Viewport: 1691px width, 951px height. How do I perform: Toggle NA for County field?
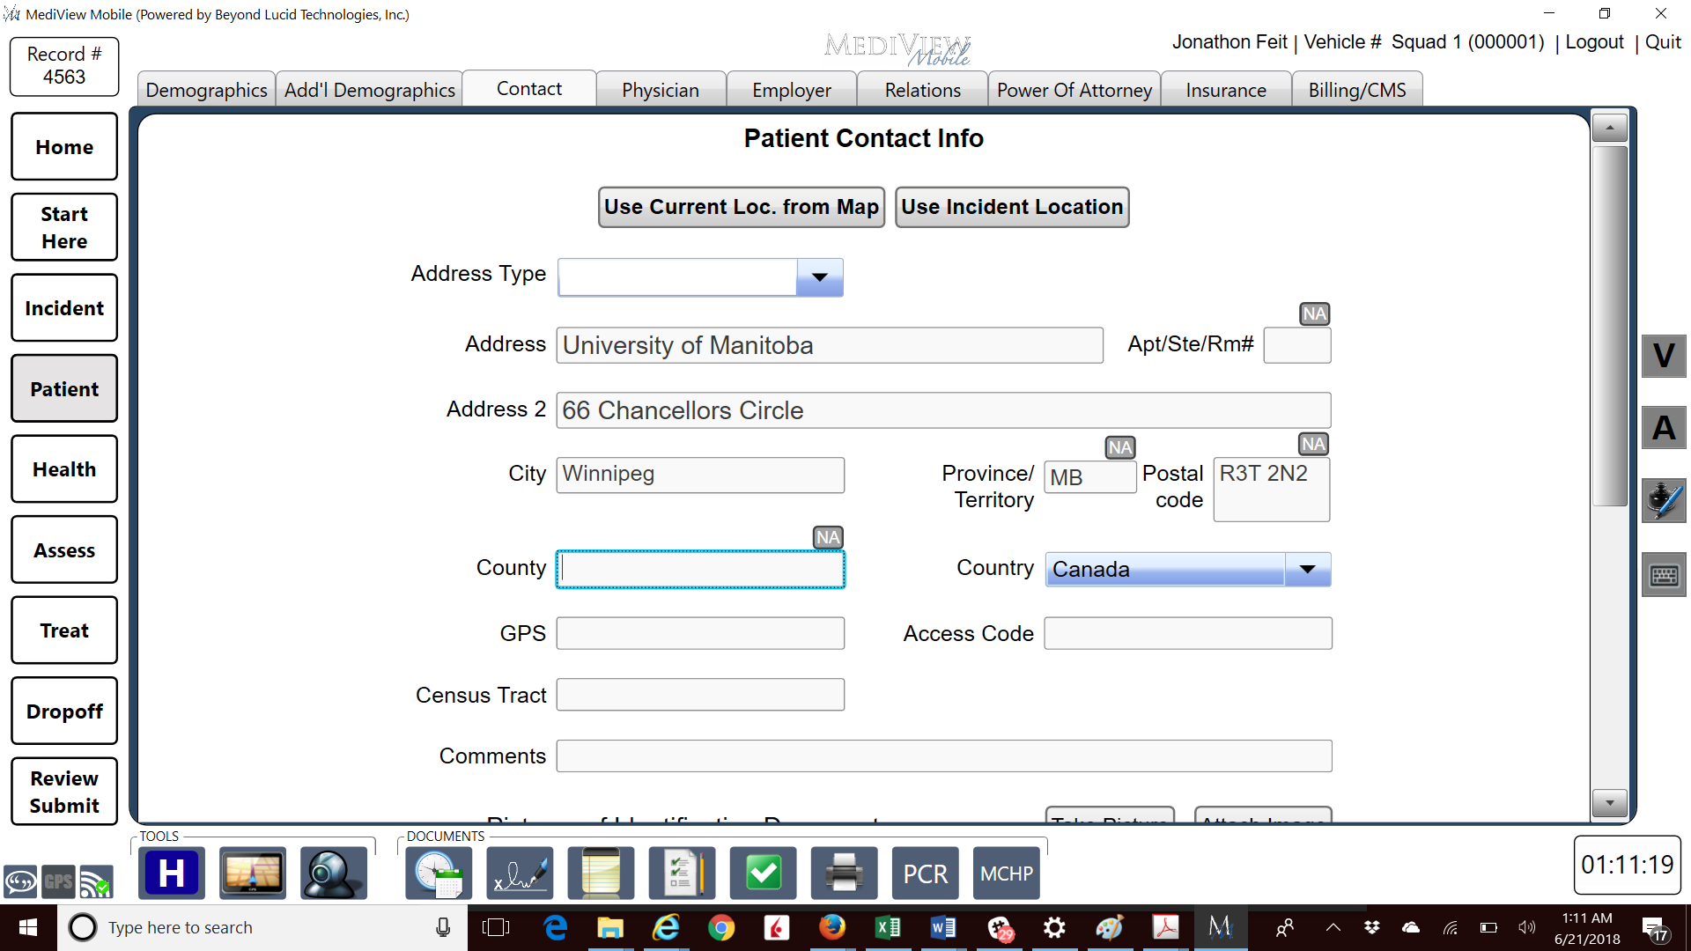(827, 537)
